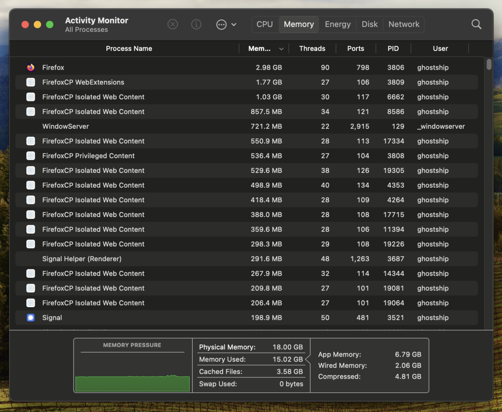
Task: Click icon of process with PID 8586
Action: tap(31, 112)
